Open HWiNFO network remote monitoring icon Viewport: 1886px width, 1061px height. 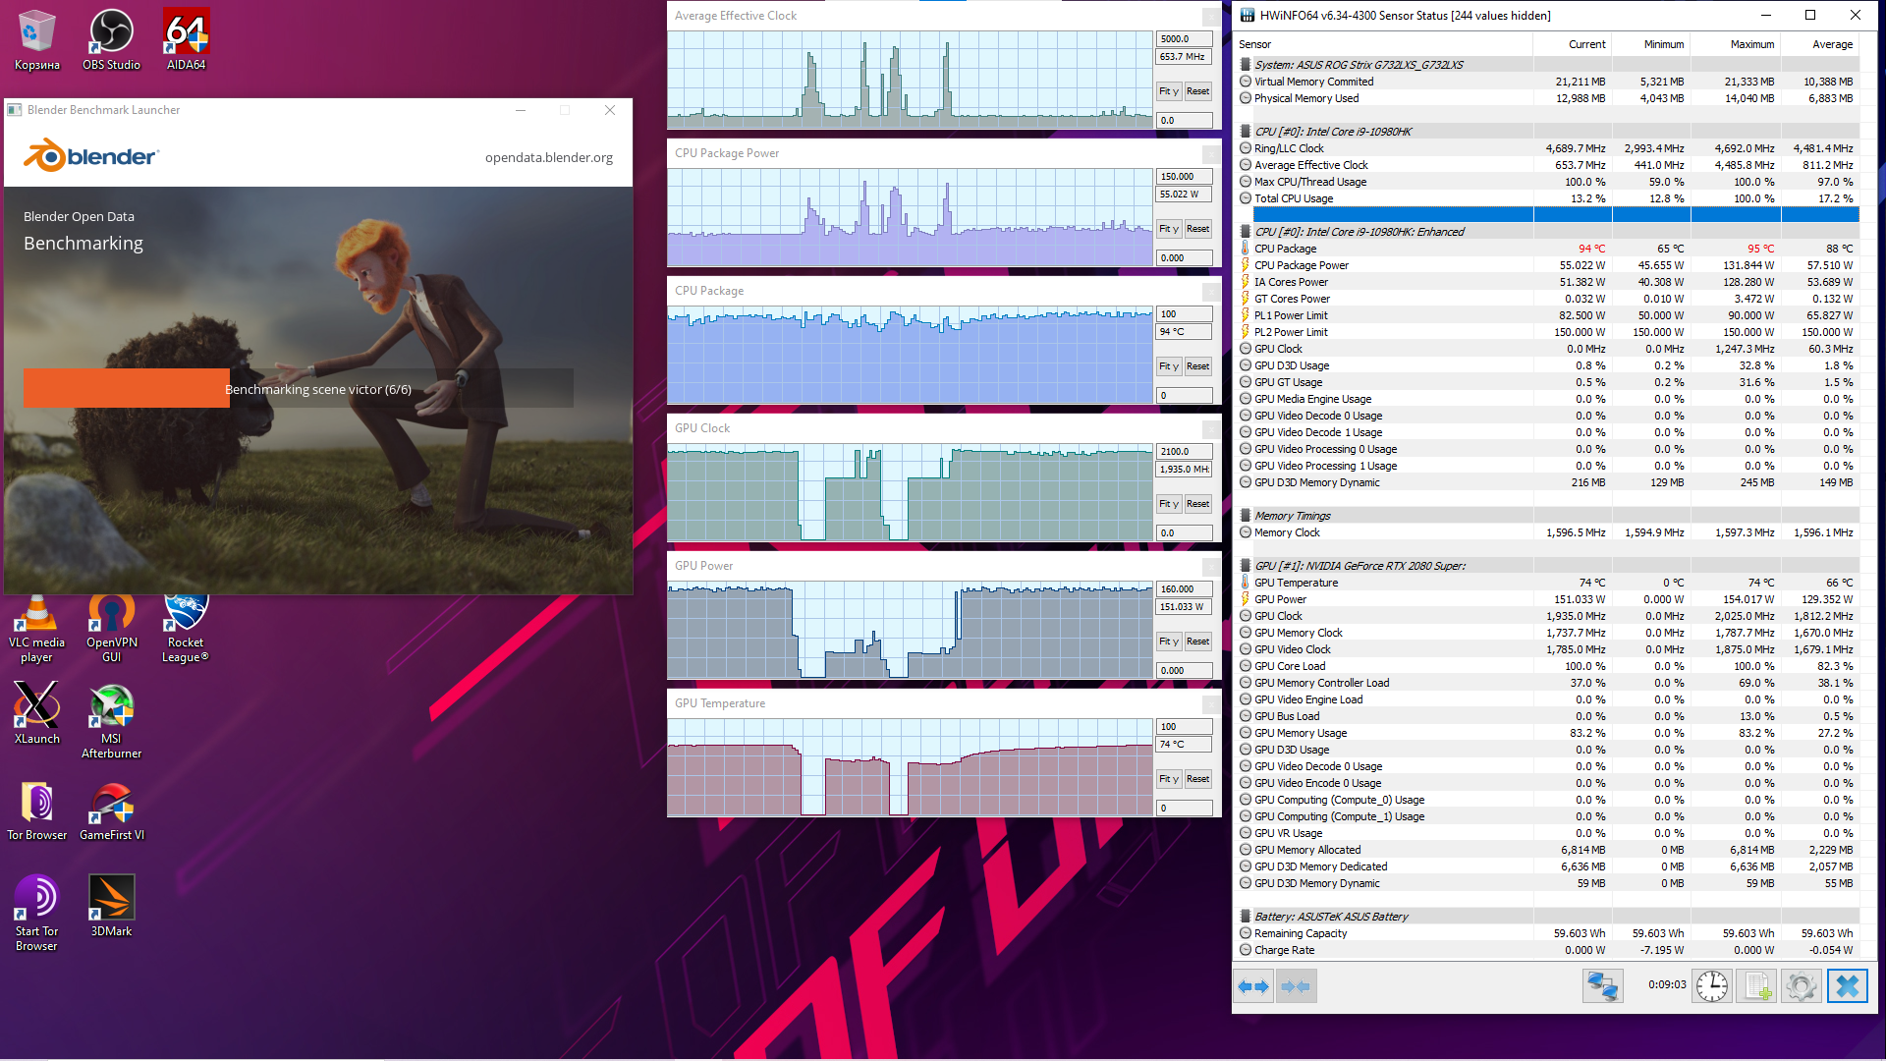[x=1602, y=985]
